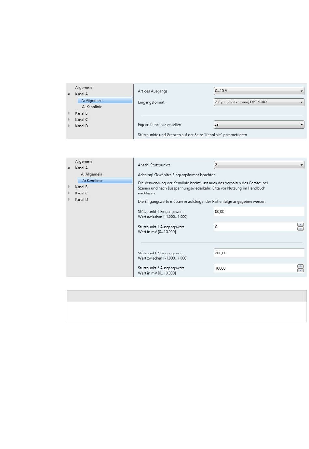Open the Eigene Kennlinie erstellen dropdown
This screenshot has width=309, height=449.
tap(259, 125)
